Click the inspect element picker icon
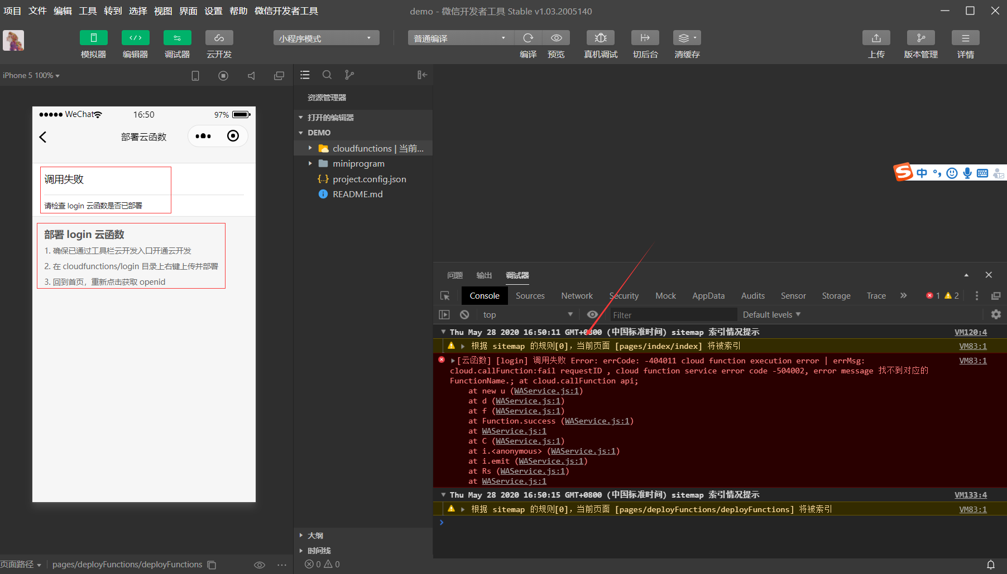This screenshot has height=574, width=1007. point(445,296)
